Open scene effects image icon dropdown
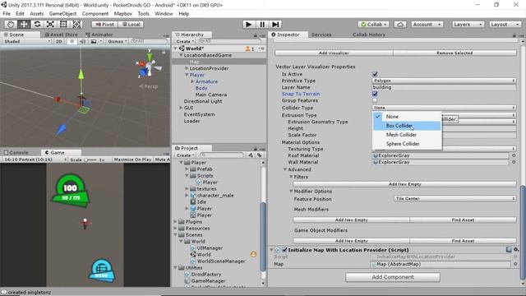The height and width of the screenshot is (296, 526). coord(95,41)
